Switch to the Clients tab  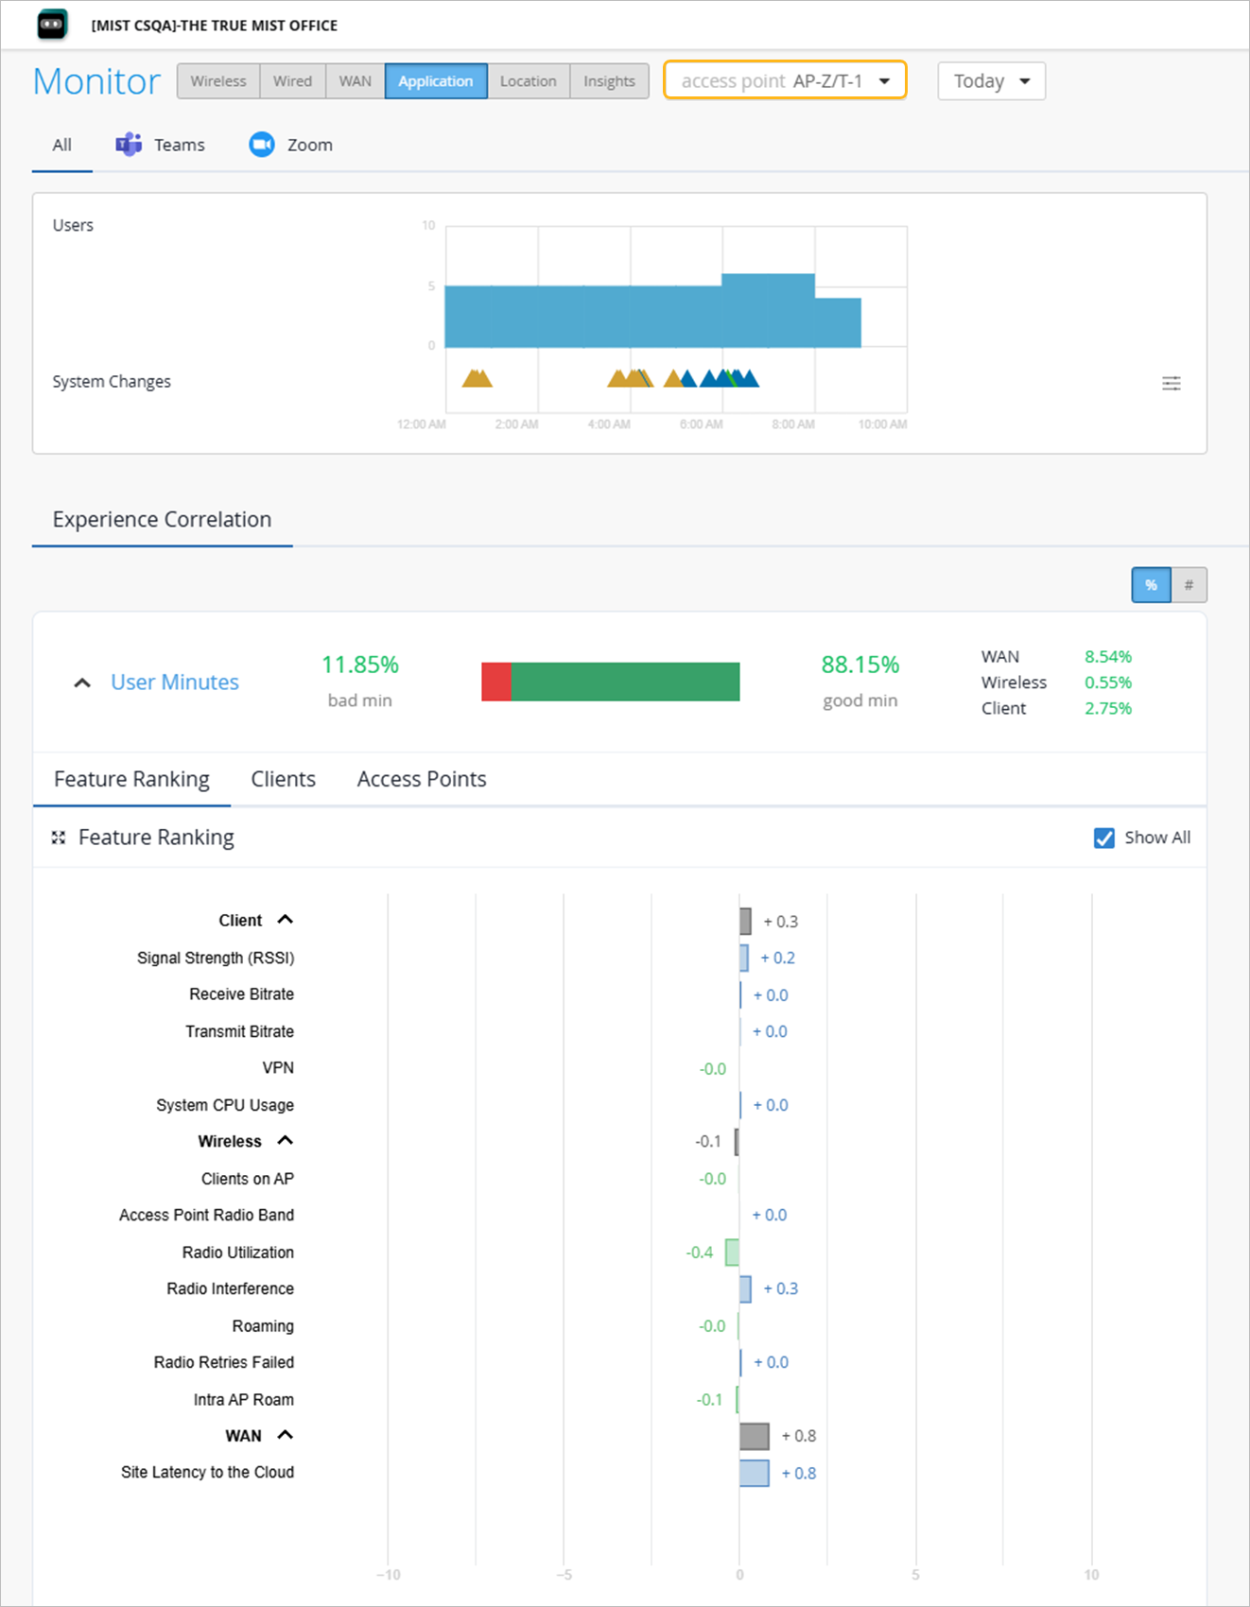pyautogui.click(x=283, y=779)
